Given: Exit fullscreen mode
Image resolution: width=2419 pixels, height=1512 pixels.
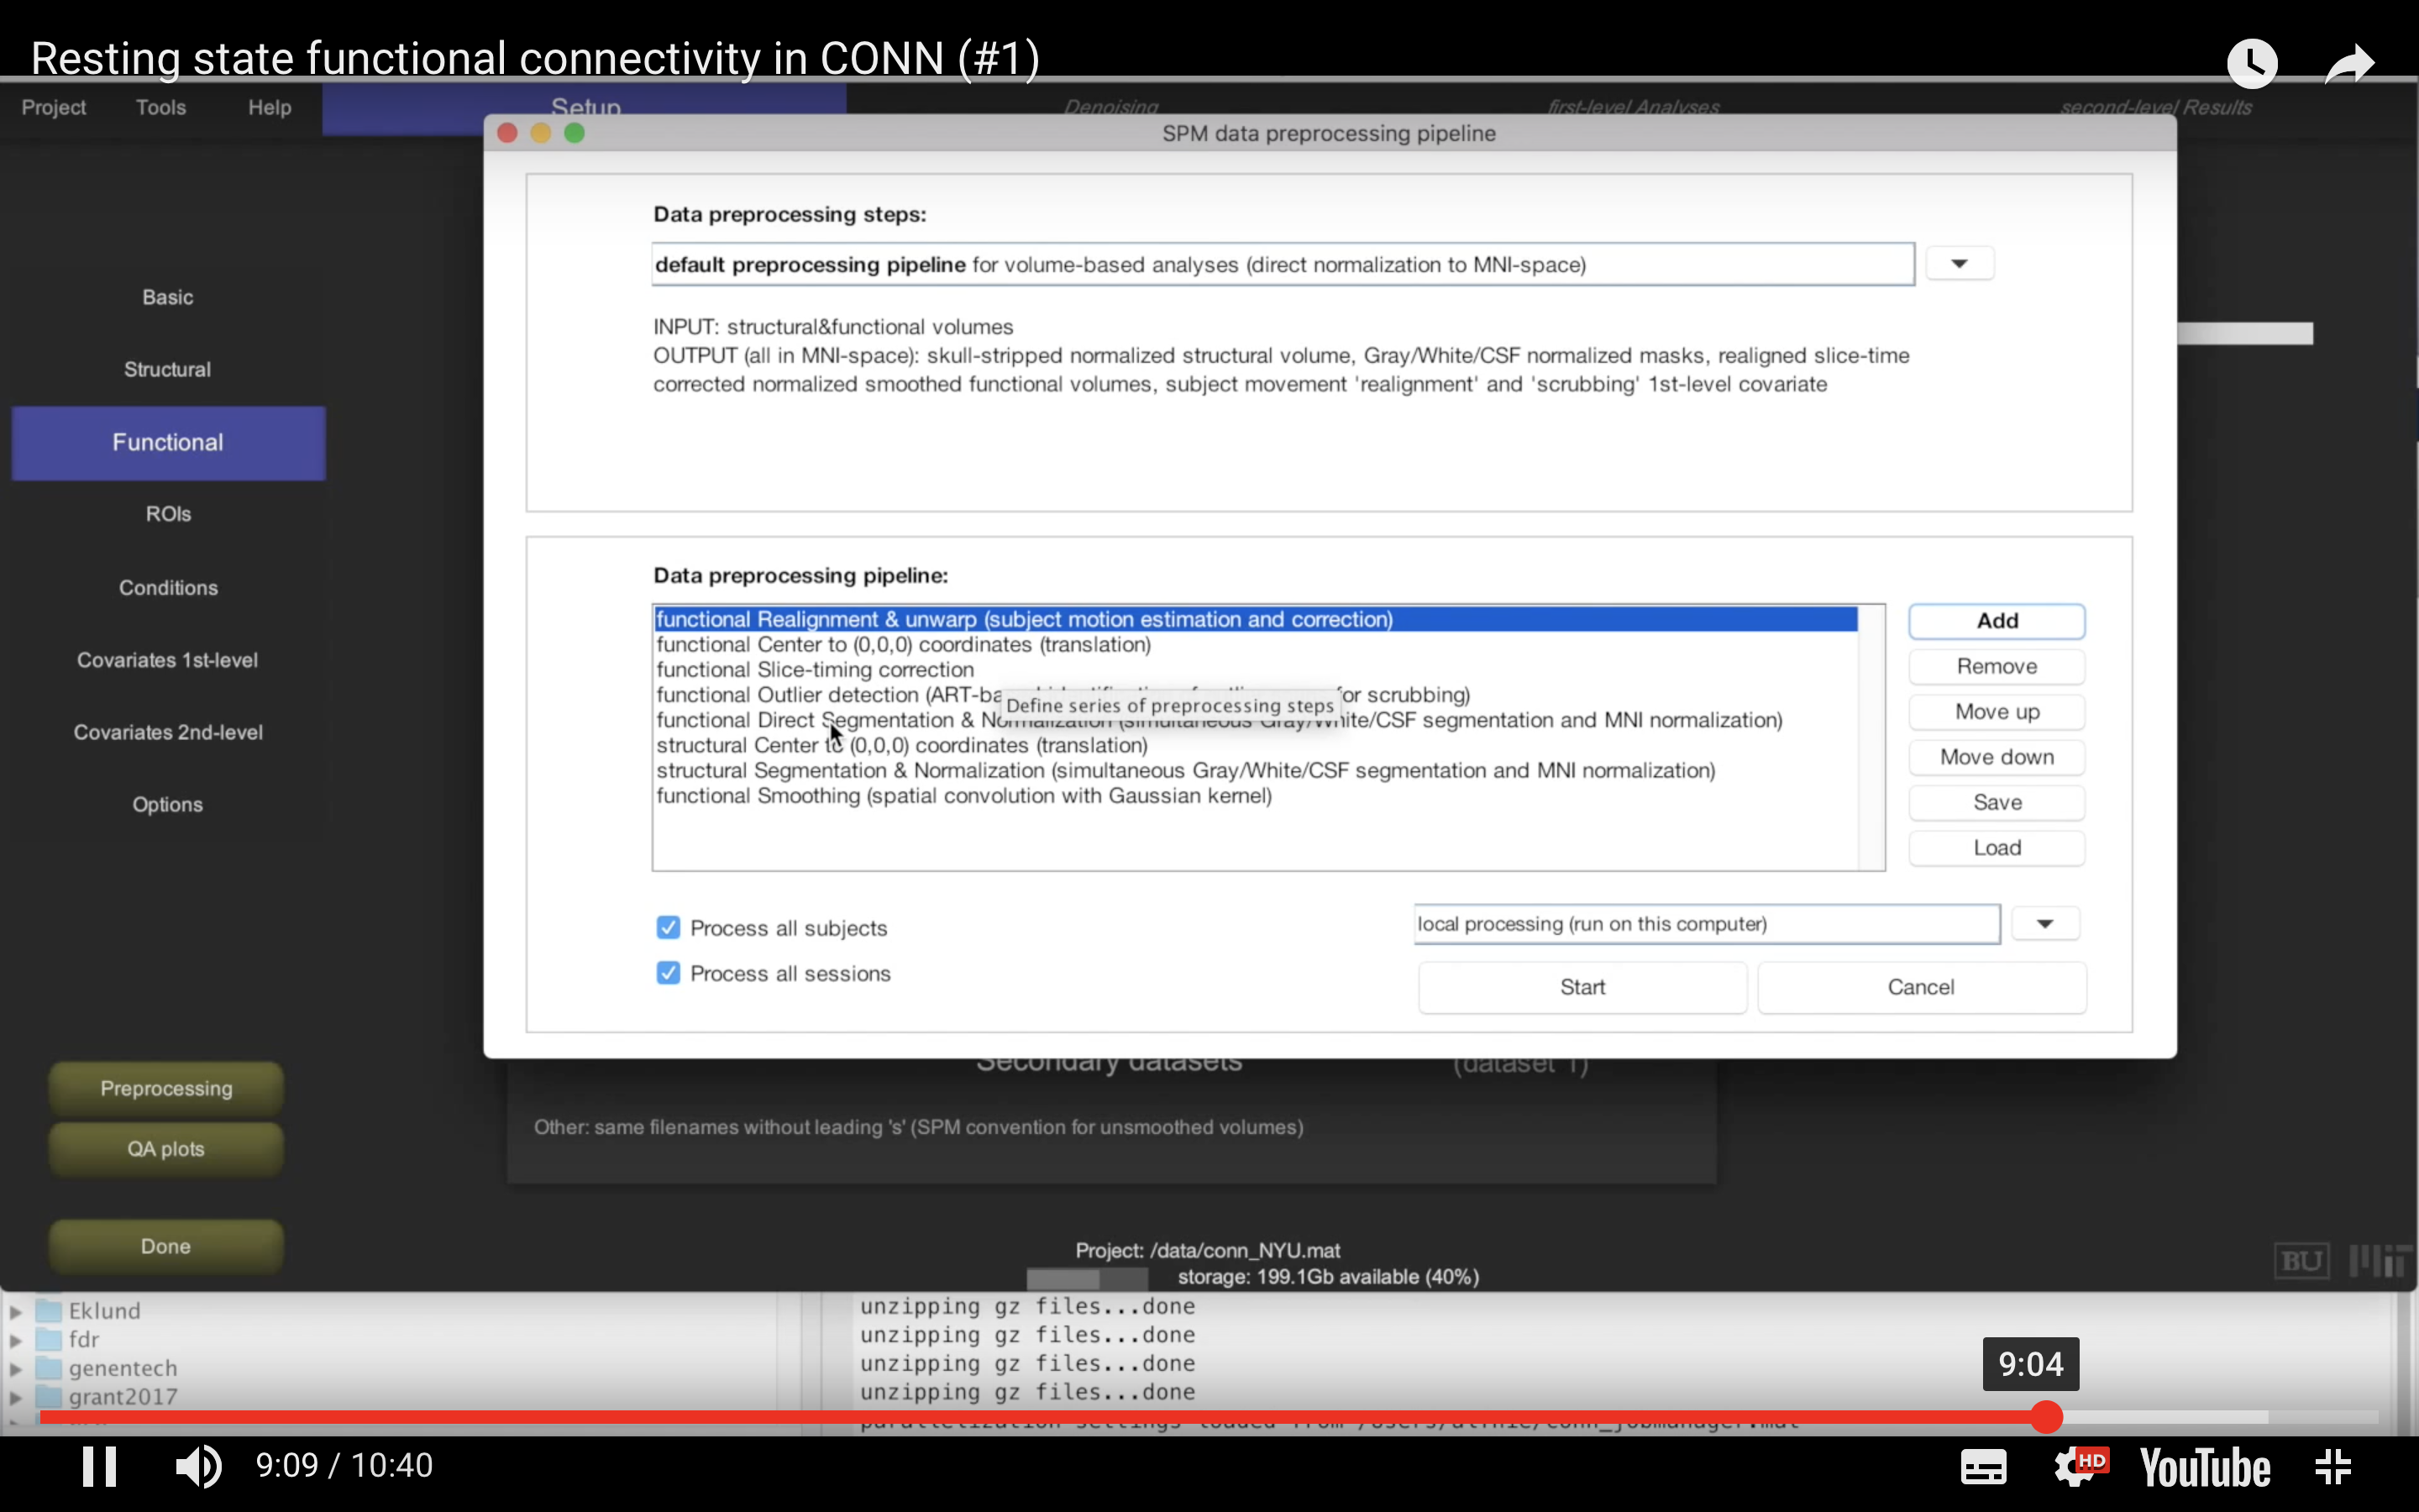Looking at the screenshot, I should pos(2333,1467).
